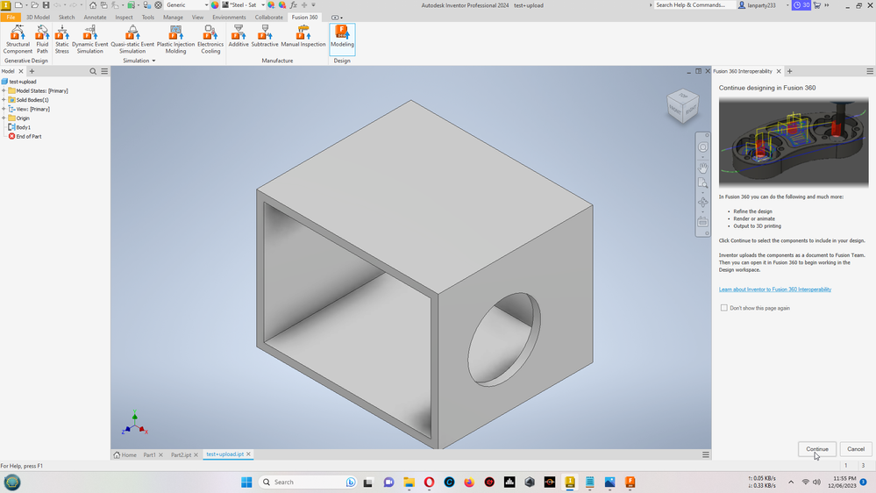Open Learn about Inventor to Fusion 360 Interoperability link
This screenshot has height=493, width=876.
[775, 289]
